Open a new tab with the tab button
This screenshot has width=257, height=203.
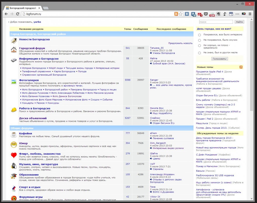click(45, 8)
